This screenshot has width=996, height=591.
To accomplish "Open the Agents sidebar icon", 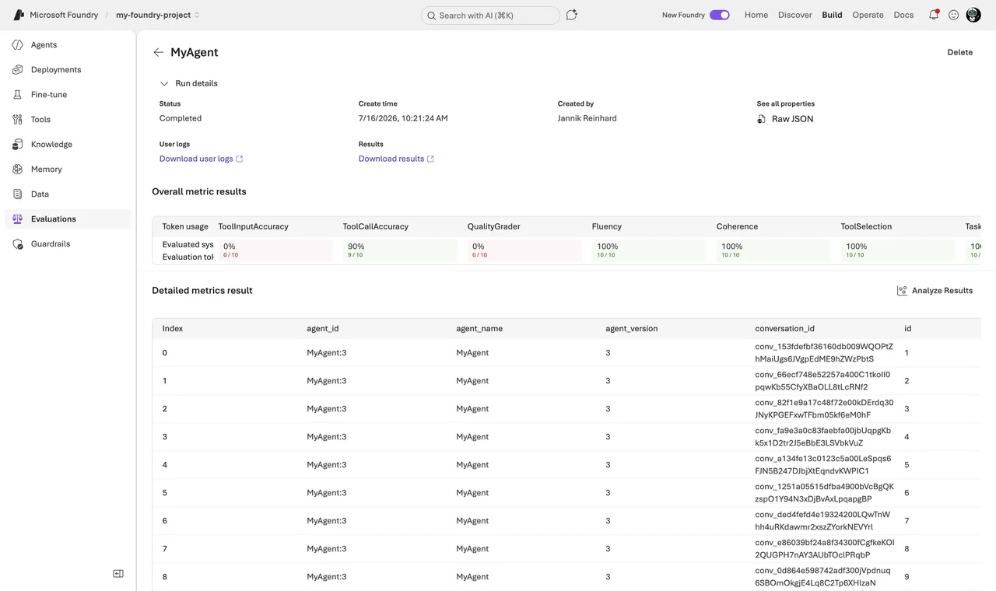I will coord(18,45).
